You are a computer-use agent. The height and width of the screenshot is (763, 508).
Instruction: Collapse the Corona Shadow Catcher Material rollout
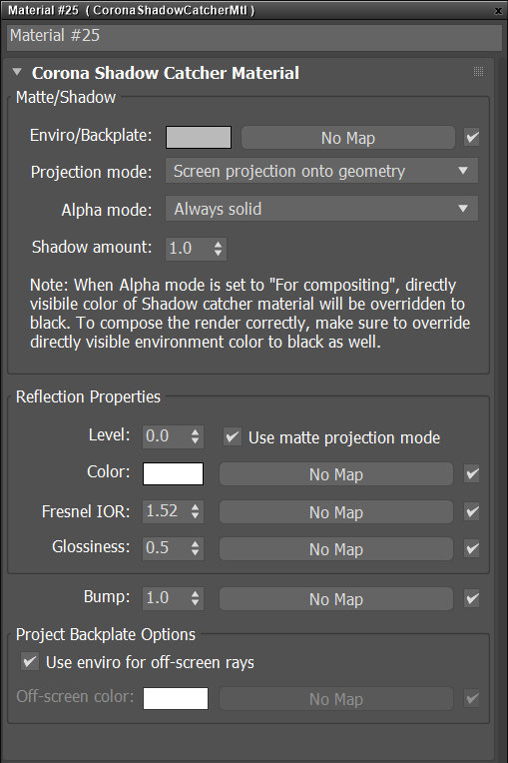18,73
